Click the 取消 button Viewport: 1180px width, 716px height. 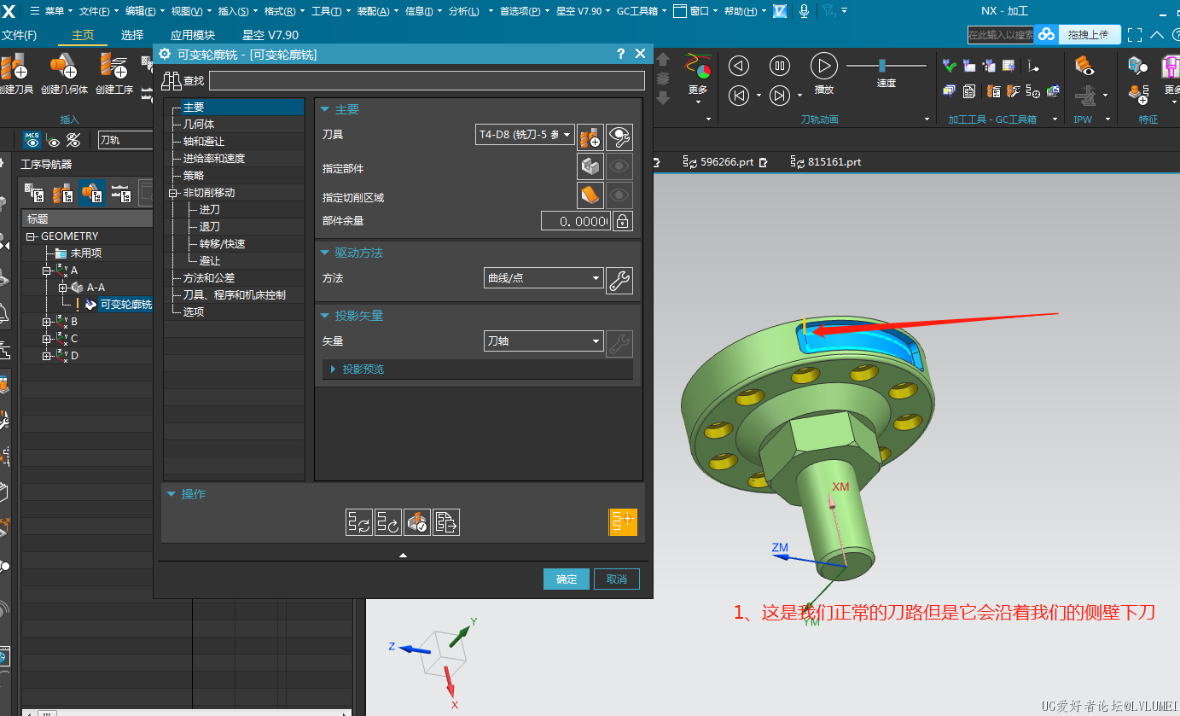617,579
